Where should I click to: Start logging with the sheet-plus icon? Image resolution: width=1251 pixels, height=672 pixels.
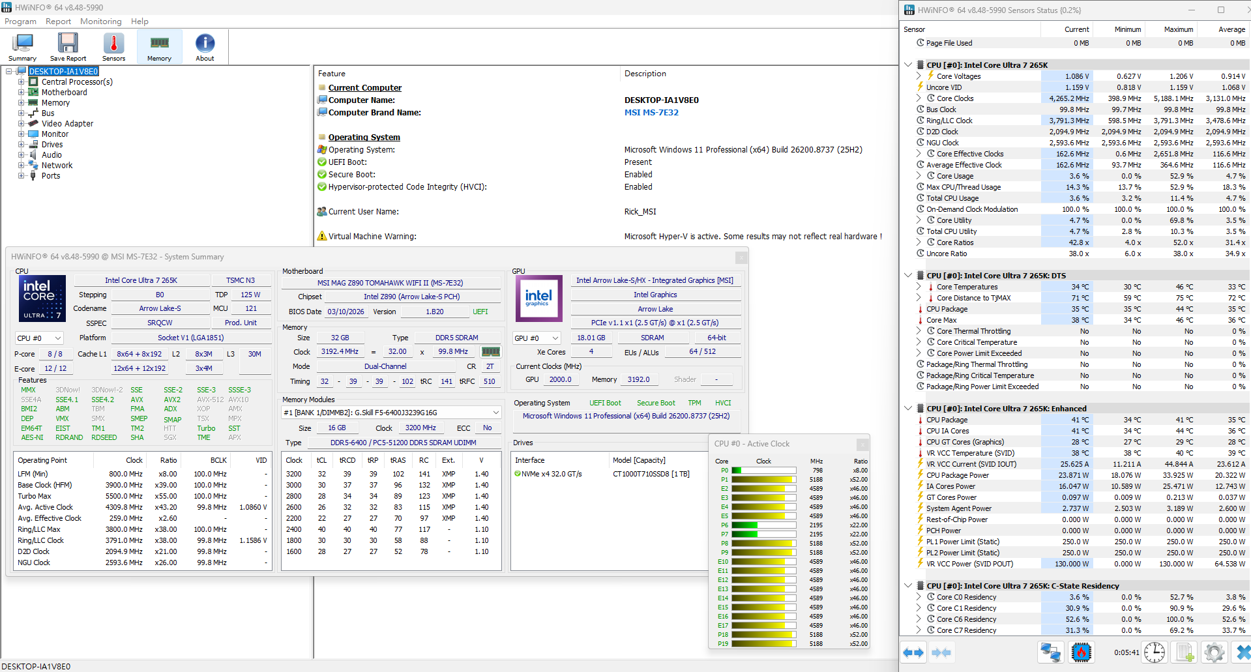1185,652
